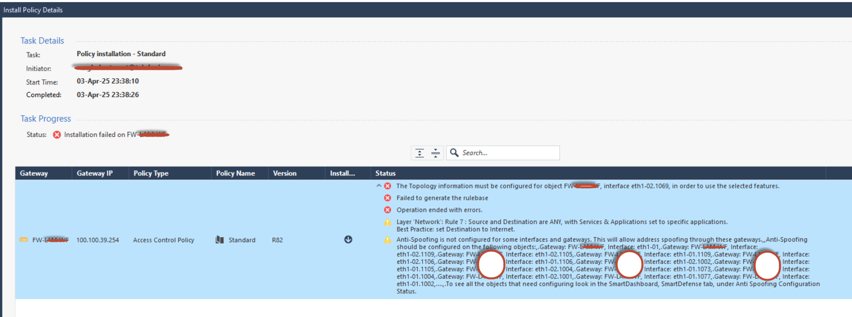Screen dimensions: 852x317
Task: Click the Completed value 23:38:26
Action: tap(108, 95)
